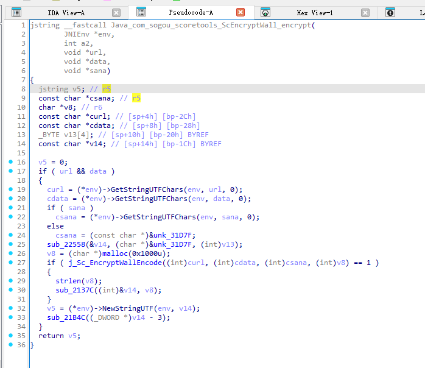Click NewStringUTF call on line 32
This screenshot has width=425, height=368.
pos(128,308)
